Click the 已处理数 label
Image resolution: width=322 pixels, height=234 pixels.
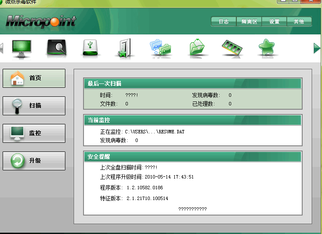pos(204,104)
